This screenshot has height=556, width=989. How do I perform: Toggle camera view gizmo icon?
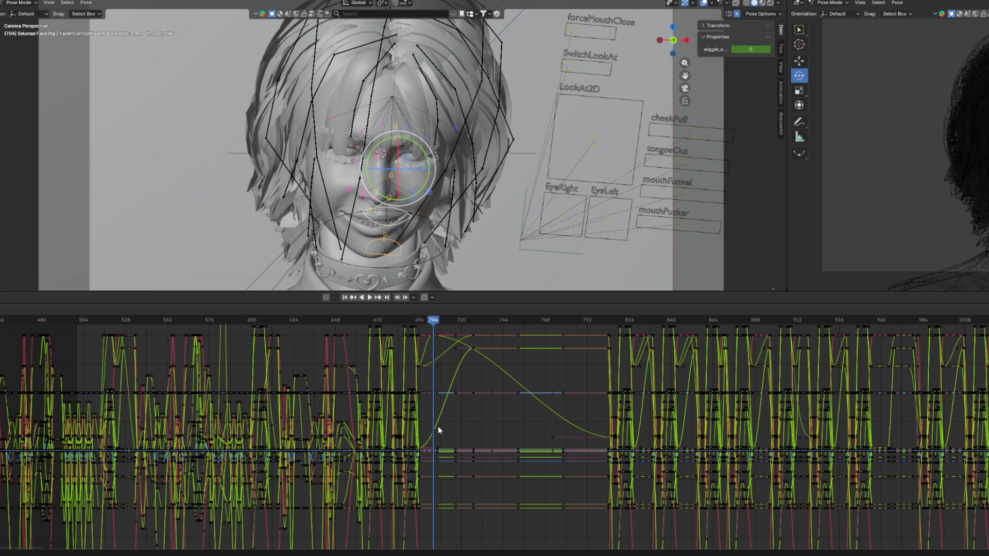click(685, 88)
